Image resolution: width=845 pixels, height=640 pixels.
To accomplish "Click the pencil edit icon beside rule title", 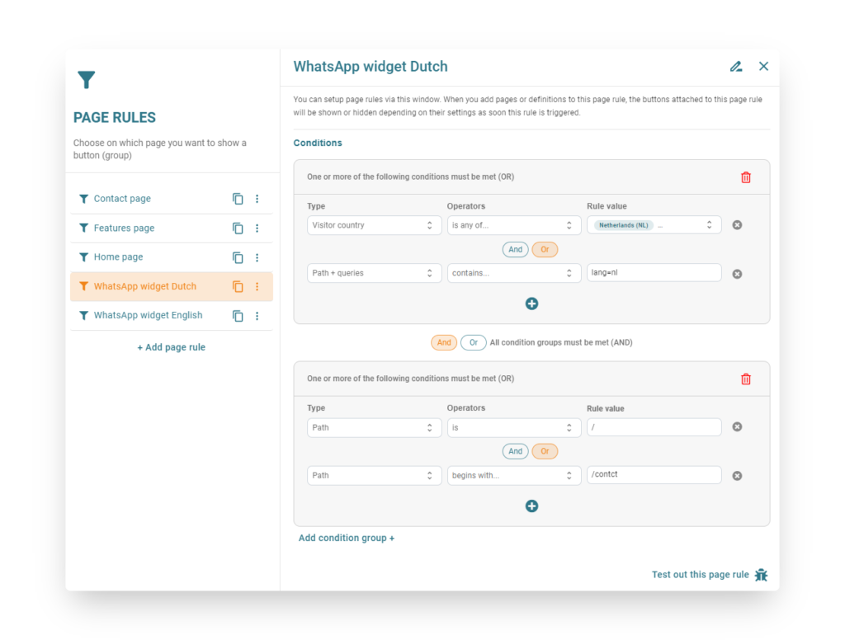I will [x=735, y=67].
